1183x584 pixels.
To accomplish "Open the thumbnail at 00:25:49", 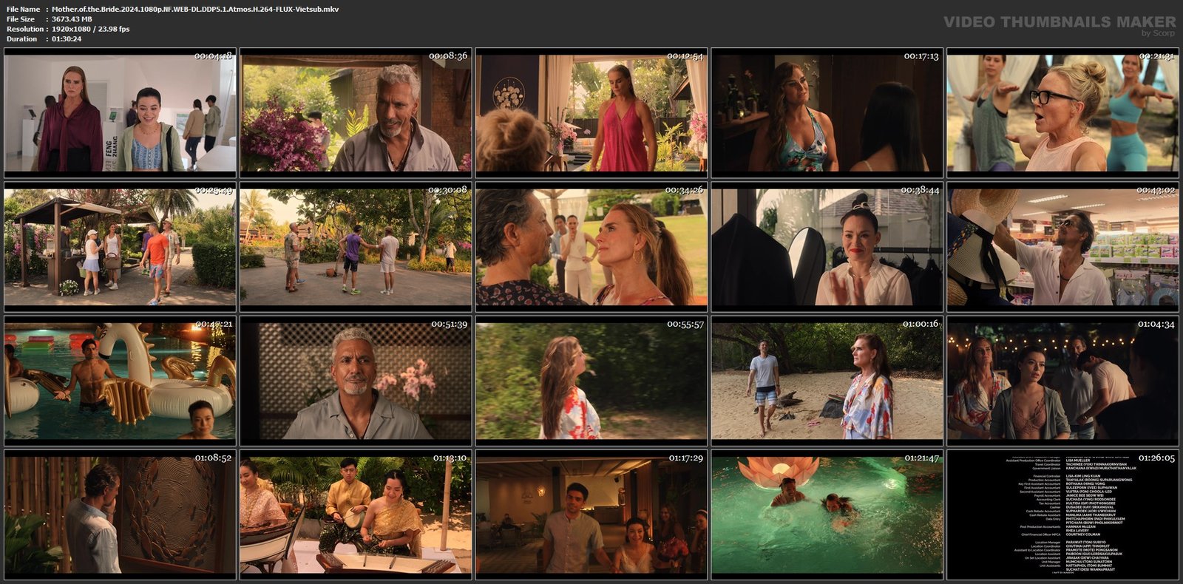I will 120,247.
